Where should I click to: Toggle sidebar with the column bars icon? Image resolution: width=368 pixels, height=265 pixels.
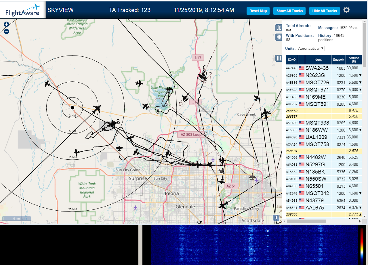[279, 58]
